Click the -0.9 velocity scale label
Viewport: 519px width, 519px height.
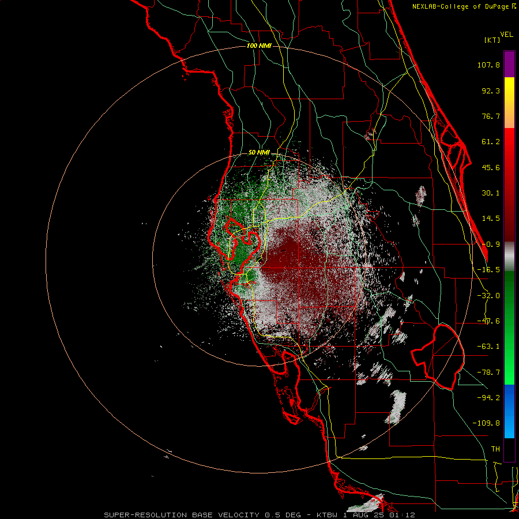click(491, 245)
